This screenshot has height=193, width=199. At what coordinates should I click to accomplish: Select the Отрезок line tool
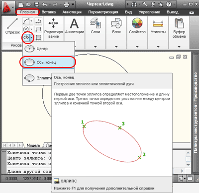point(12,26)
